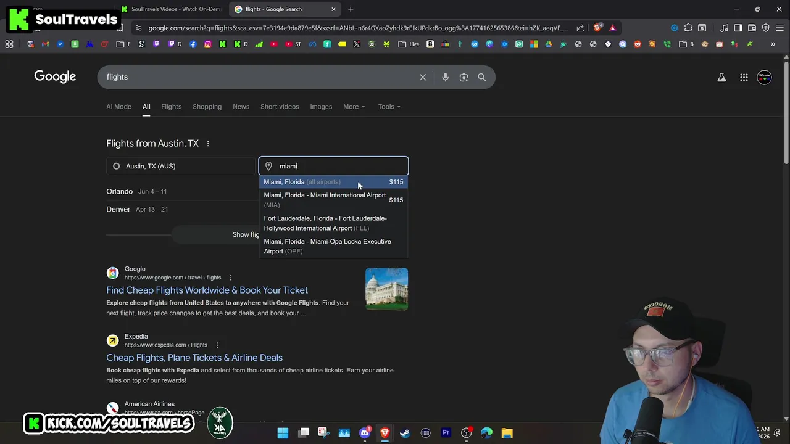The width and height of the screenshot is (790, 444).
Task: Open the Google account avatar menu
Action: tap(764, 77)
